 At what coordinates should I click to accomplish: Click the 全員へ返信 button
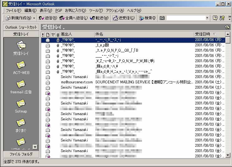pos(73,18)
